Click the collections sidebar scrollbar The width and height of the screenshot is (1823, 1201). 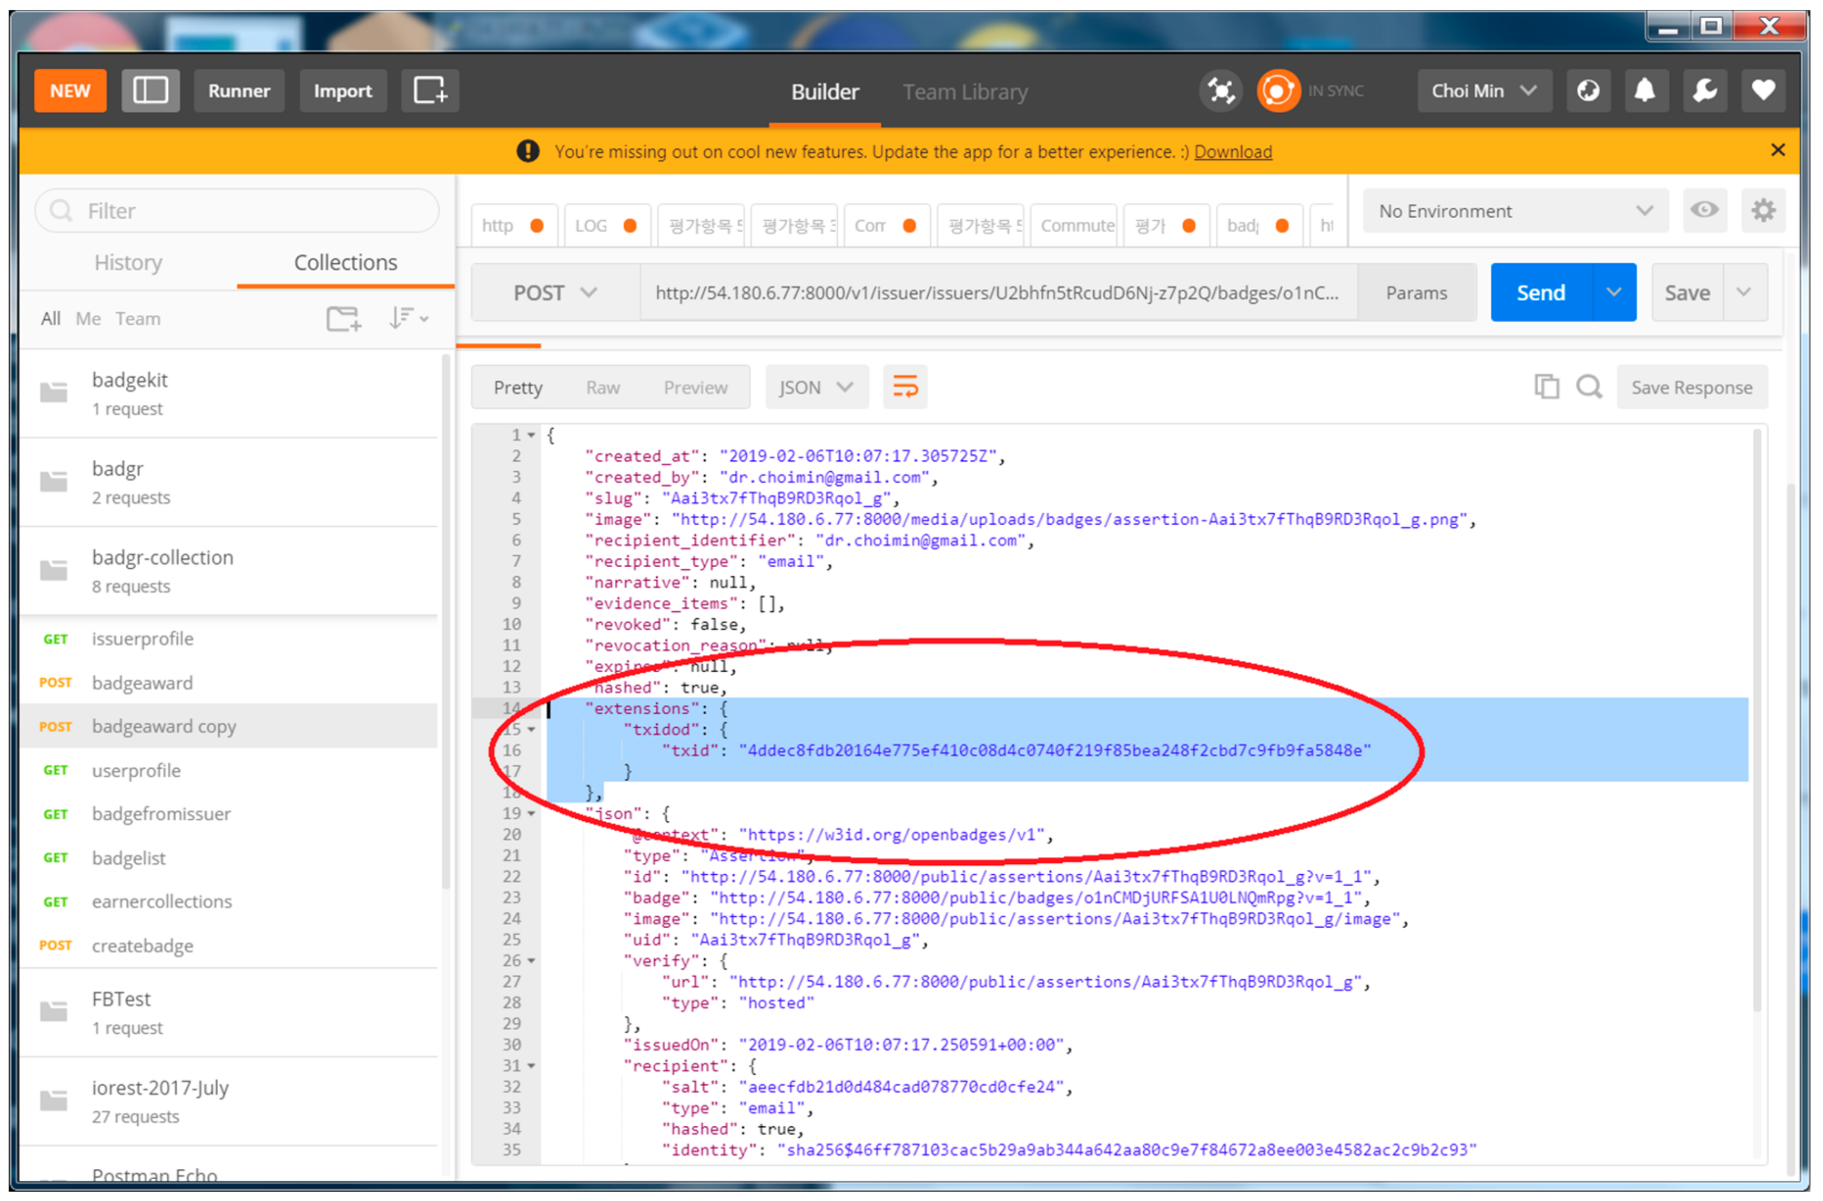[x=446, y=620]
